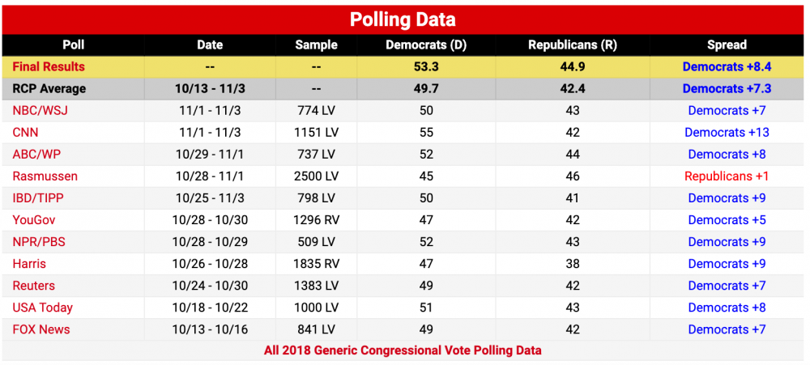
Task: Open the Harris poll link
Action: point(29,263)
